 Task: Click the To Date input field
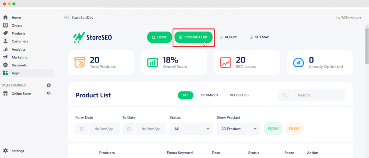(151, 129)
